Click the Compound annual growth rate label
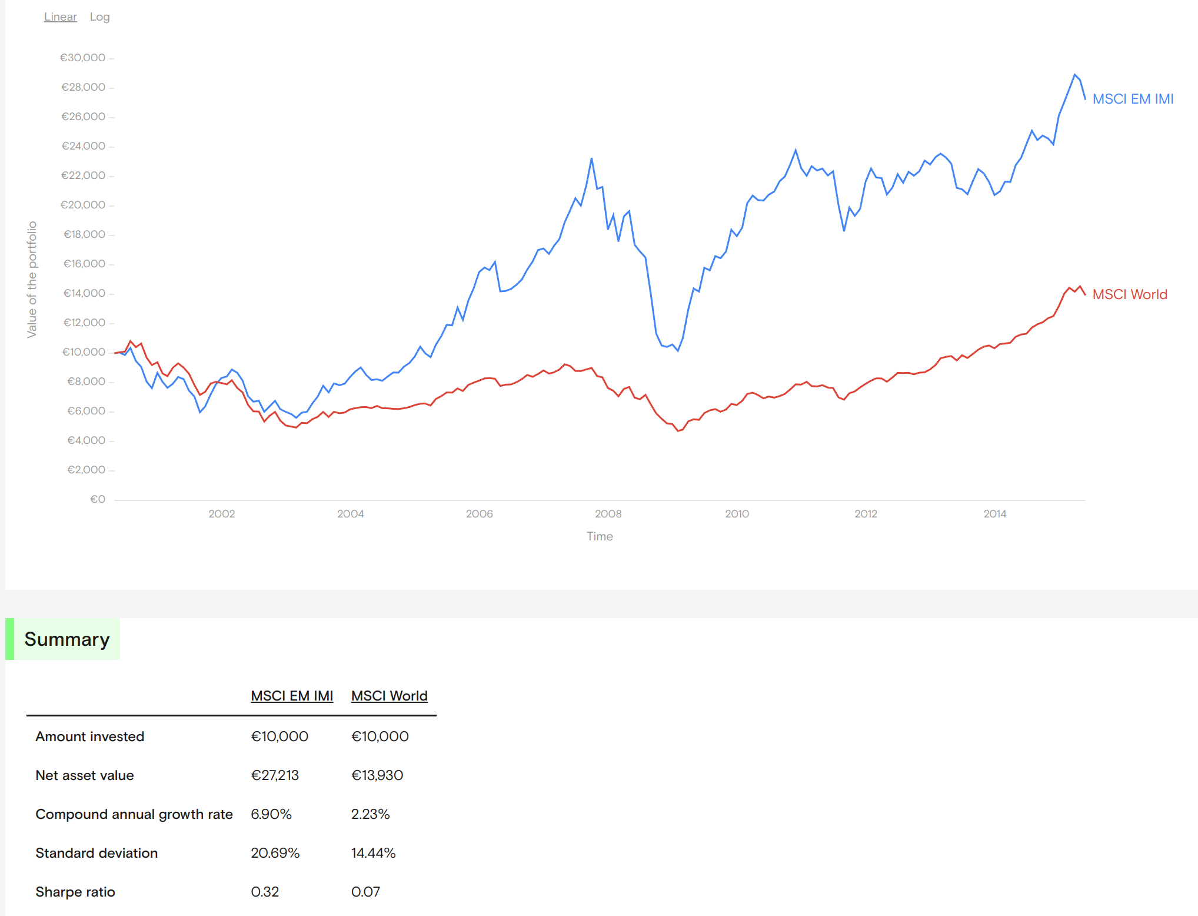 coord(134,814)
